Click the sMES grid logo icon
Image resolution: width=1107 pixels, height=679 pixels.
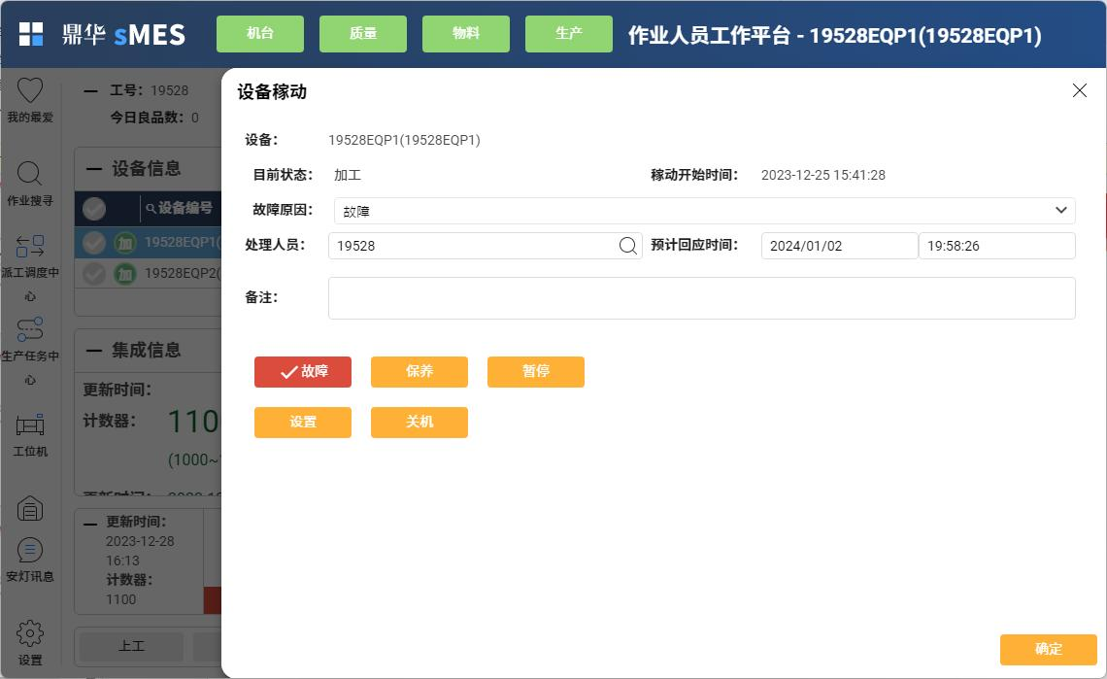[x=30, y=34]
